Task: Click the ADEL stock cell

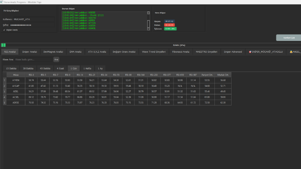Action: click(16, 91)
